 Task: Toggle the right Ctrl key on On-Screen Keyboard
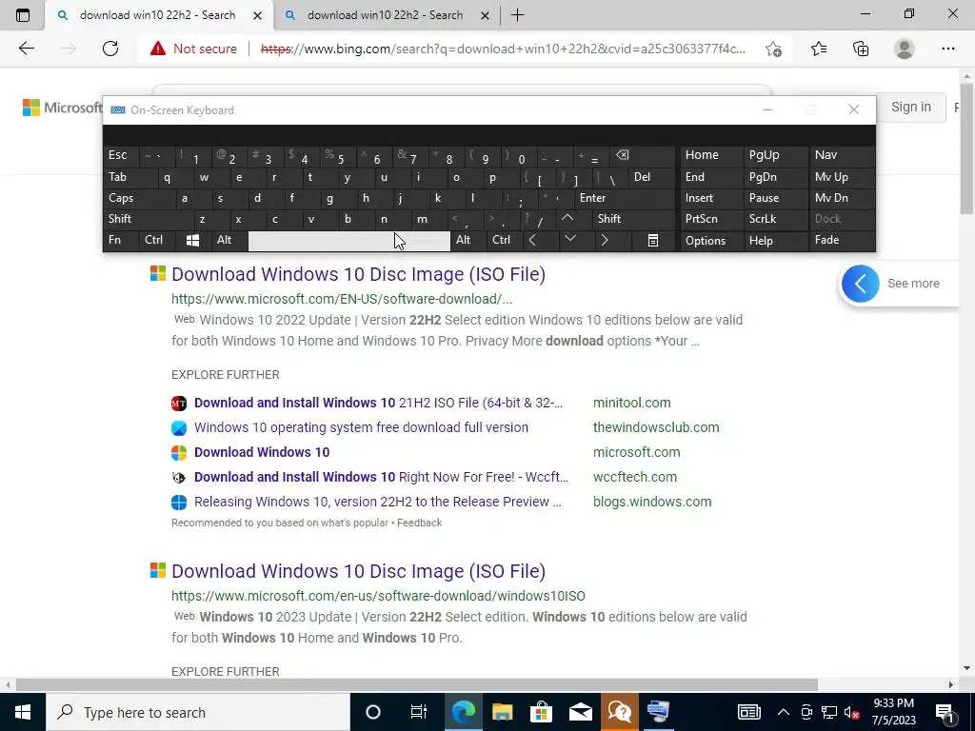tap(505, 241)
